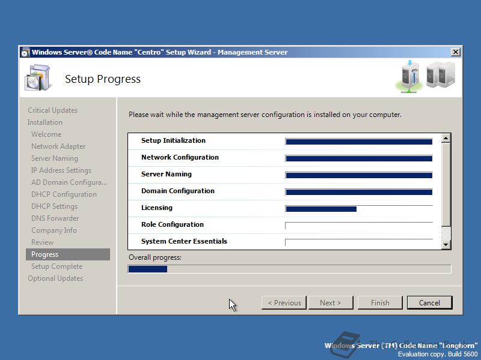Select DHCP Configuration step in sidebar
The height and width of the screenshot is (360, 481).
tap(64, 194)
